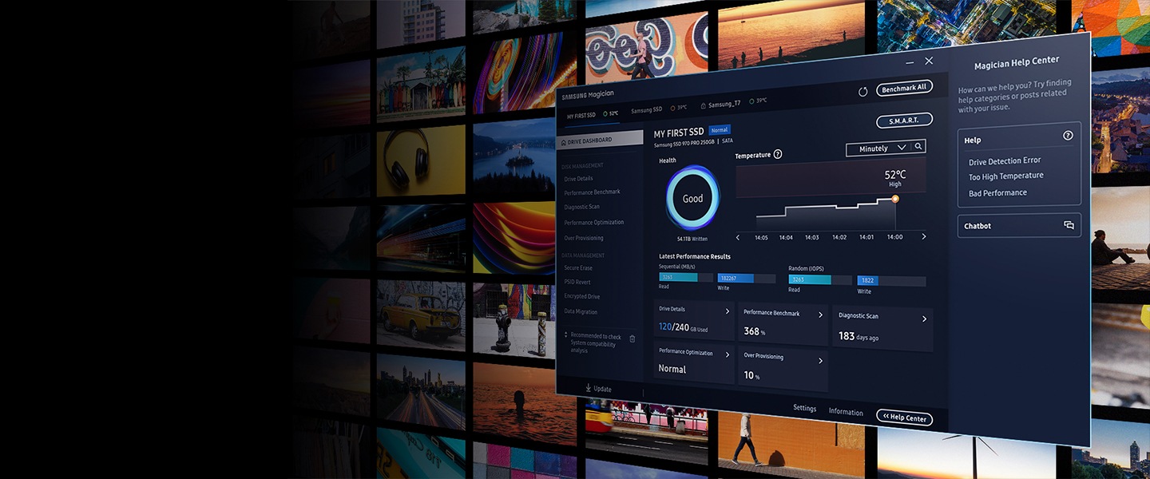Expand the Performance Benchmark card chevron
1150x479 pixels.
pyautogui.click(x=821, y=315)
